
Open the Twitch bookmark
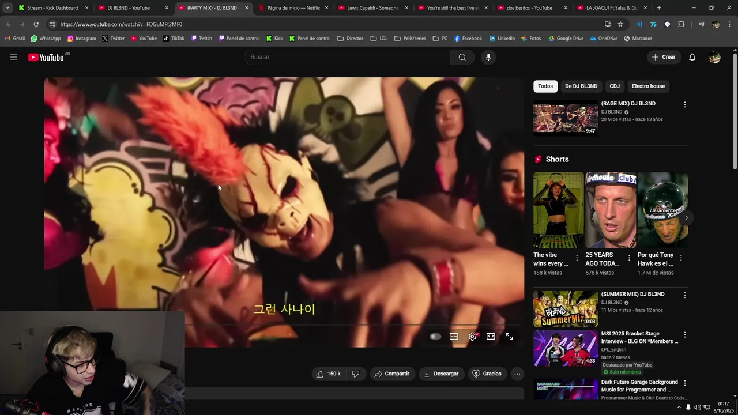(x=201, y=39)
